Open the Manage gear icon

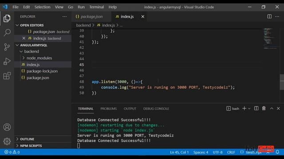point(7,141)
